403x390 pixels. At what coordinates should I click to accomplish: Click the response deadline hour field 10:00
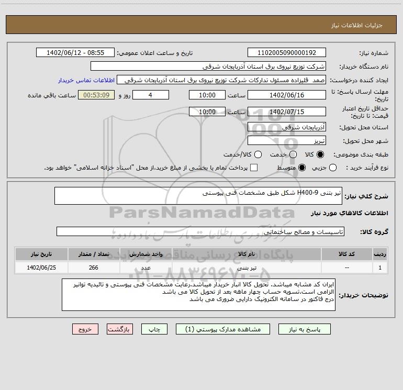207,95
